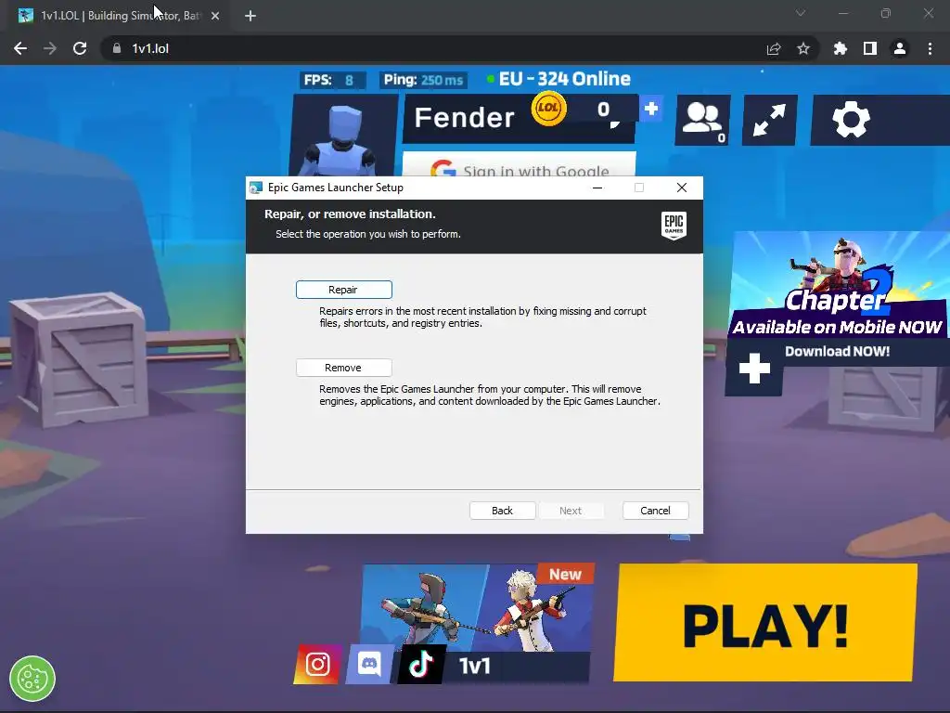
Task: Open the TikTok link icon
Action: [421, 664]
